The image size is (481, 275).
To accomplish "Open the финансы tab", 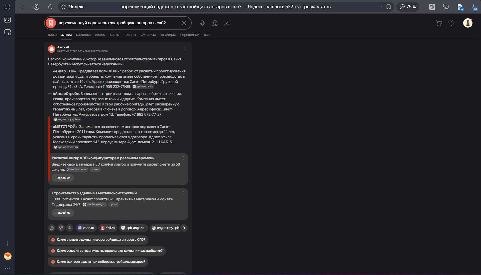I will 148,35.
